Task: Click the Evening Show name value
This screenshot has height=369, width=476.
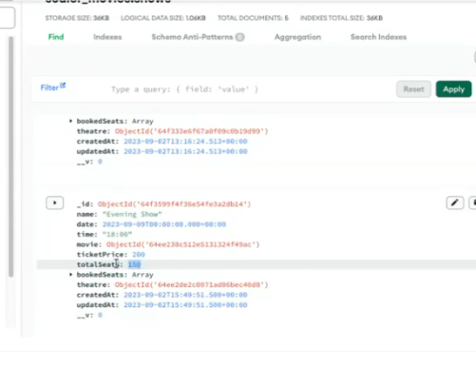Action: coord(132,214)
